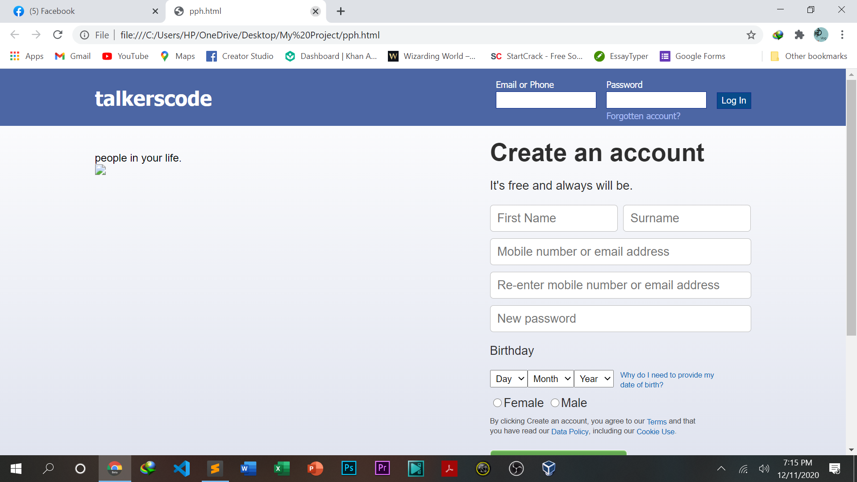Open the YouTube bookmark

125,56
